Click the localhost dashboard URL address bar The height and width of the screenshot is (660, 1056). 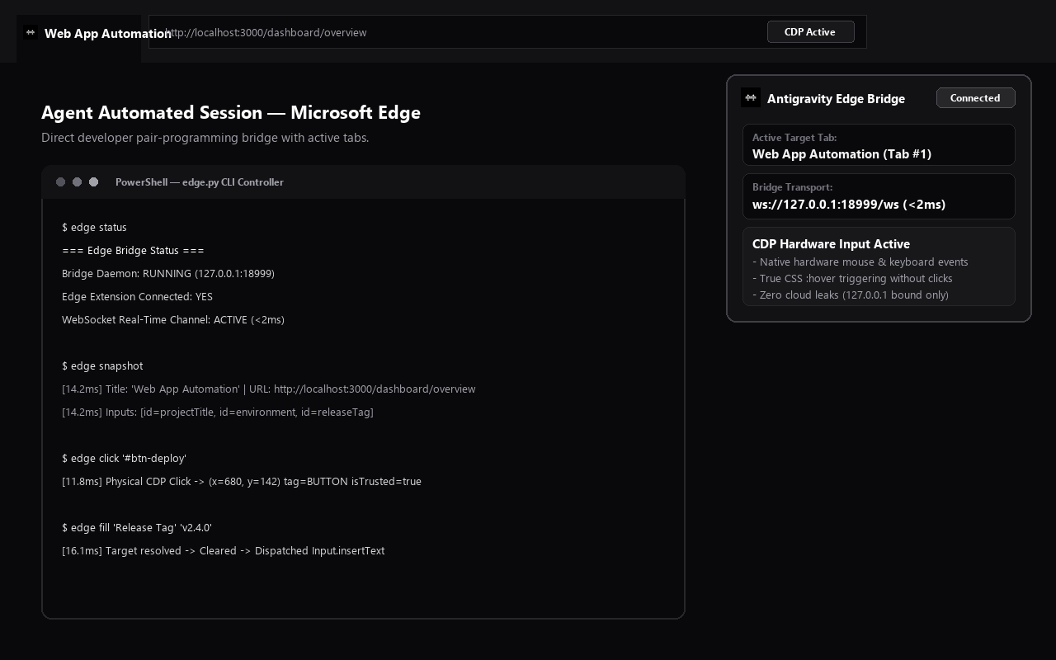507,32
